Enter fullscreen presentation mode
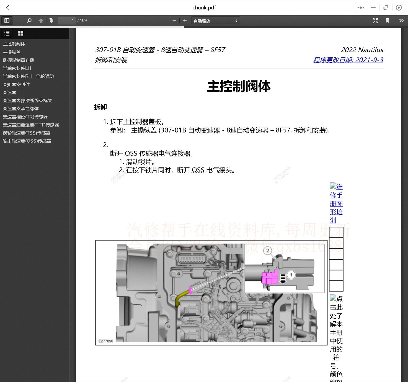 pyautogui.click(x=375, y=20)
